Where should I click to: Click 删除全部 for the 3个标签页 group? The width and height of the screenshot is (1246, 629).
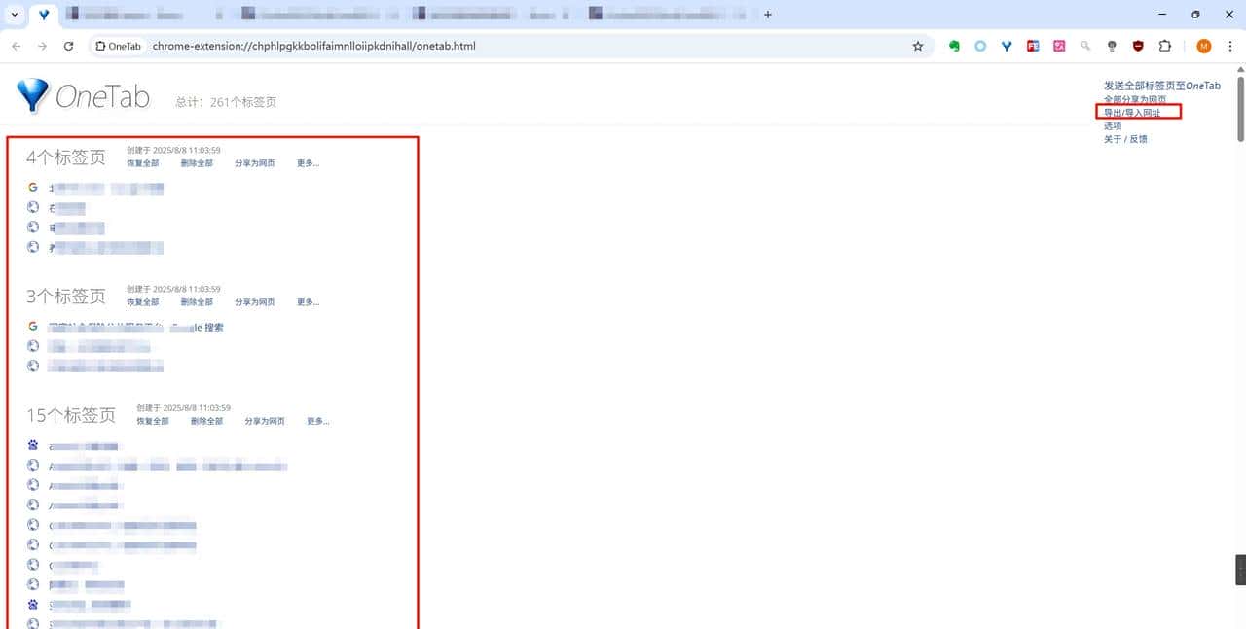coord(197,302)
